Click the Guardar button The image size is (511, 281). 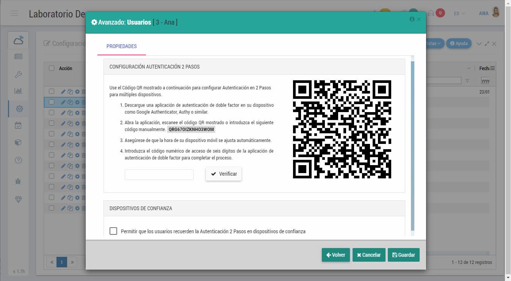pos(404,255)
